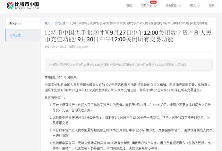Expand the 资金管理 dropdown chevron
222x151 pixels.
tap(180, 6)
